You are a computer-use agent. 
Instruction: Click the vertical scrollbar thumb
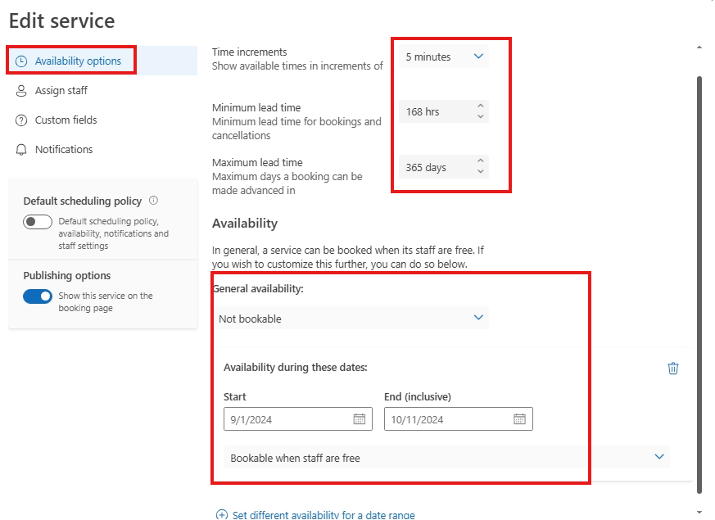[x=699, y=285]
